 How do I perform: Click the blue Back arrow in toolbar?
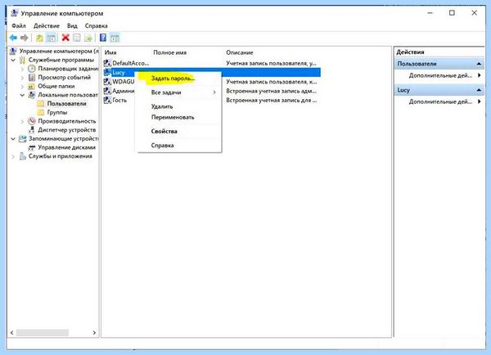(x=13, y=38)
